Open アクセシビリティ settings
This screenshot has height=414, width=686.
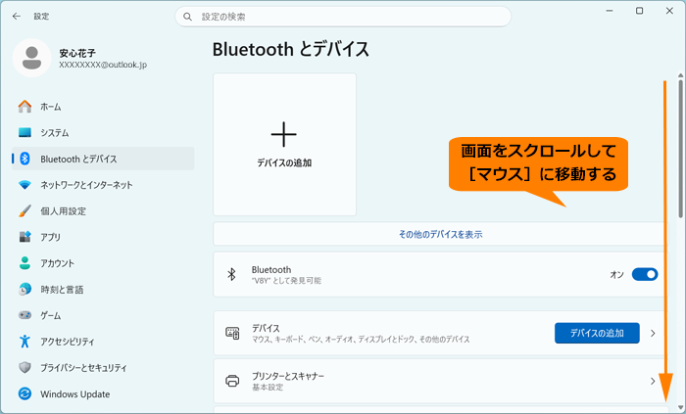point(103,341)
